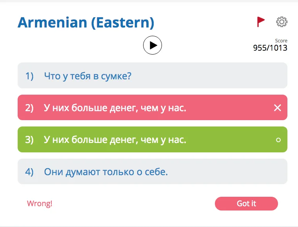This screenshot has width=298, height=227.
Task: Open settings with the gear icon
Action: tap(282, 22)
